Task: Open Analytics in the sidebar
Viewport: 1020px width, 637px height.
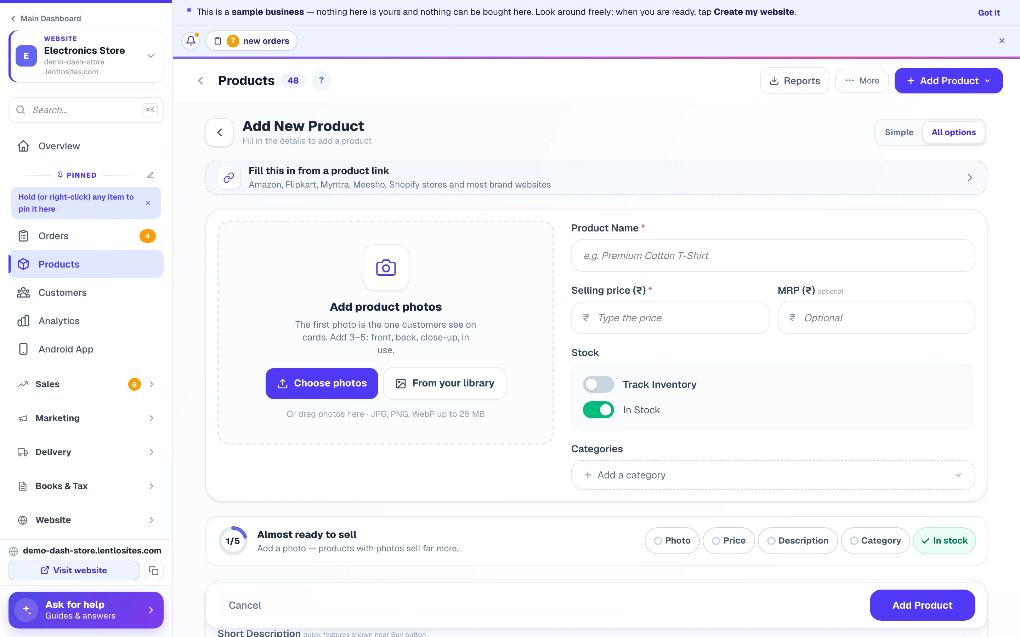Action: pyautogui.click(x=86, y=321)
